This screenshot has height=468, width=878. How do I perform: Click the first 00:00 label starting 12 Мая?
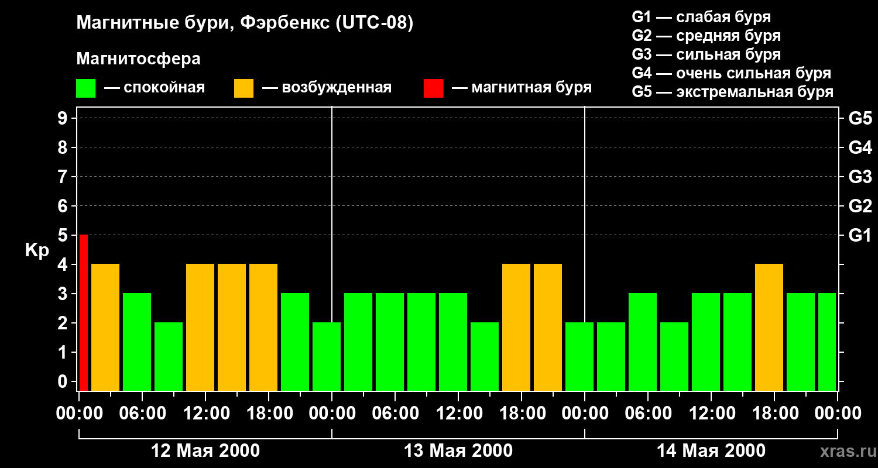click(79, 414)
